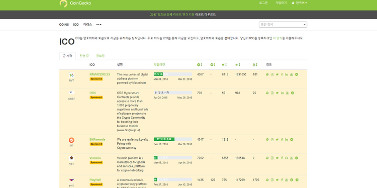377x188 pixels.
Task: Open NAVIADDRESS Telegram icon
Action: pyautogui.click(x=297, y=74)
